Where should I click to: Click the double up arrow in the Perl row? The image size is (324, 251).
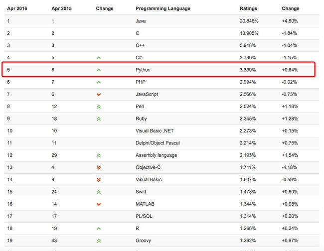click(99, 107)
